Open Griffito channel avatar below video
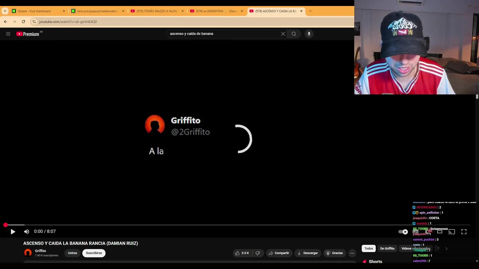The height and width of the screenshot is (269, 479). click(x=28, y=253)
